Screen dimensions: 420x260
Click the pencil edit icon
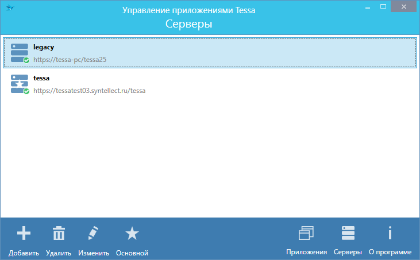click(93, 233)
